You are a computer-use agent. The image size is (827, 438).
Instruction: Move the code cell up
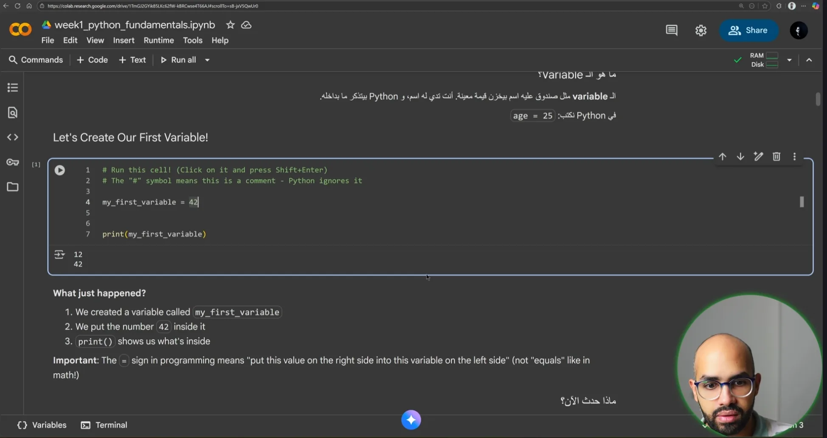pos(722,156)
